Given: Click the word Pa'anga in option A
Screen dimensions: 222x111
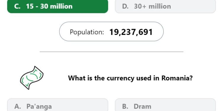Looking at the screenshot, I should pos(39,107).
